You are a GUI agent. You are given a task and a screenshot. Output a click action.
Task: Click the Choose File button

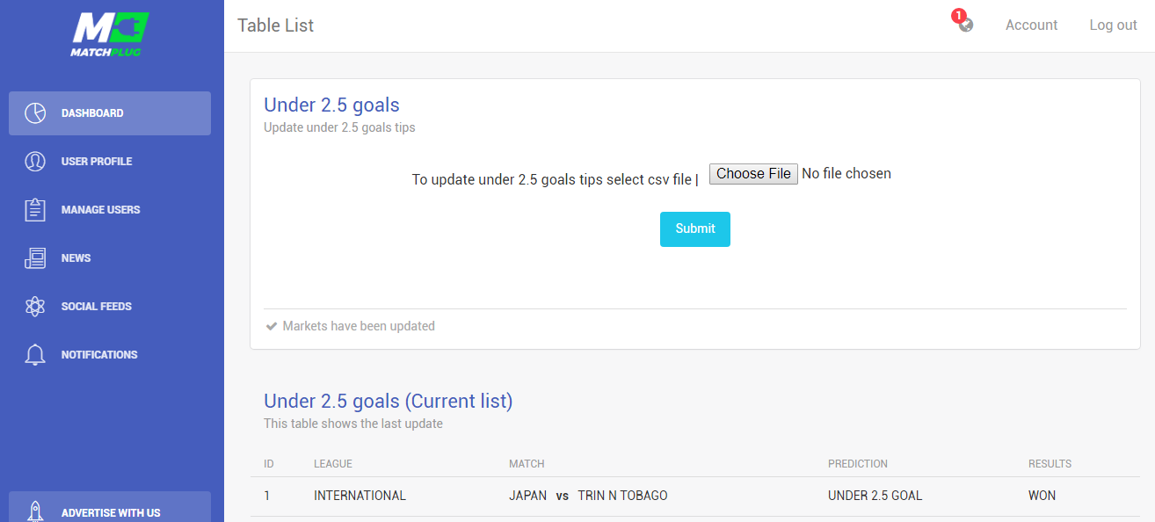753,174
